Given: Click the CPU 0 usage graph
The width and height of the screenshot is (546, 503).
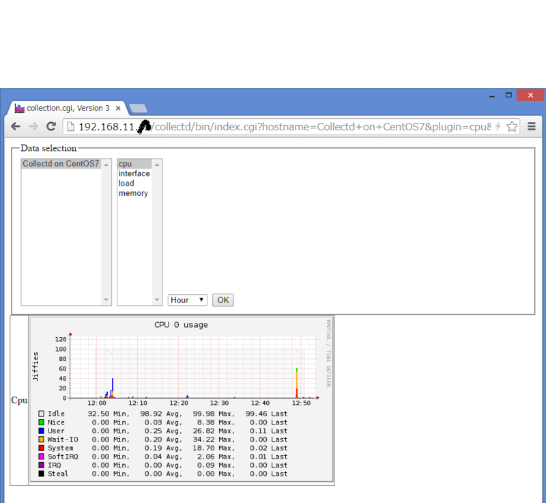Looking at the screenshot, I should (182, 399).
